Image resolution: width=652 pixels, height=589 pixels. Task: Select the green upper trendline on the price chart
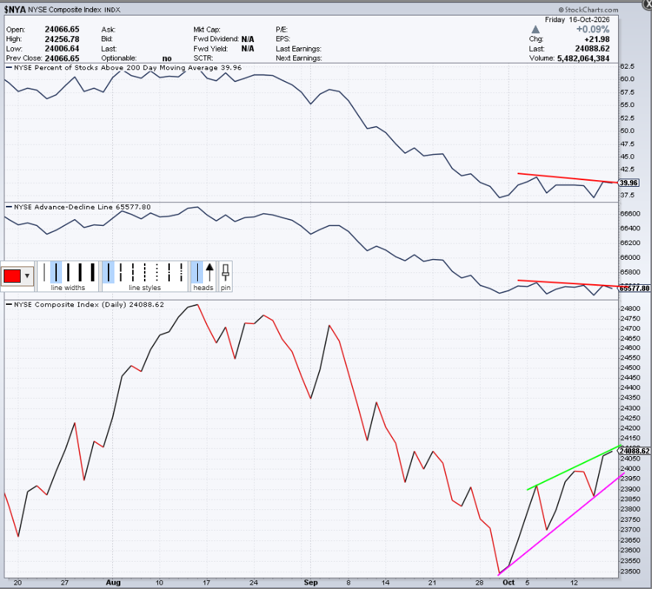coord(575,467)
